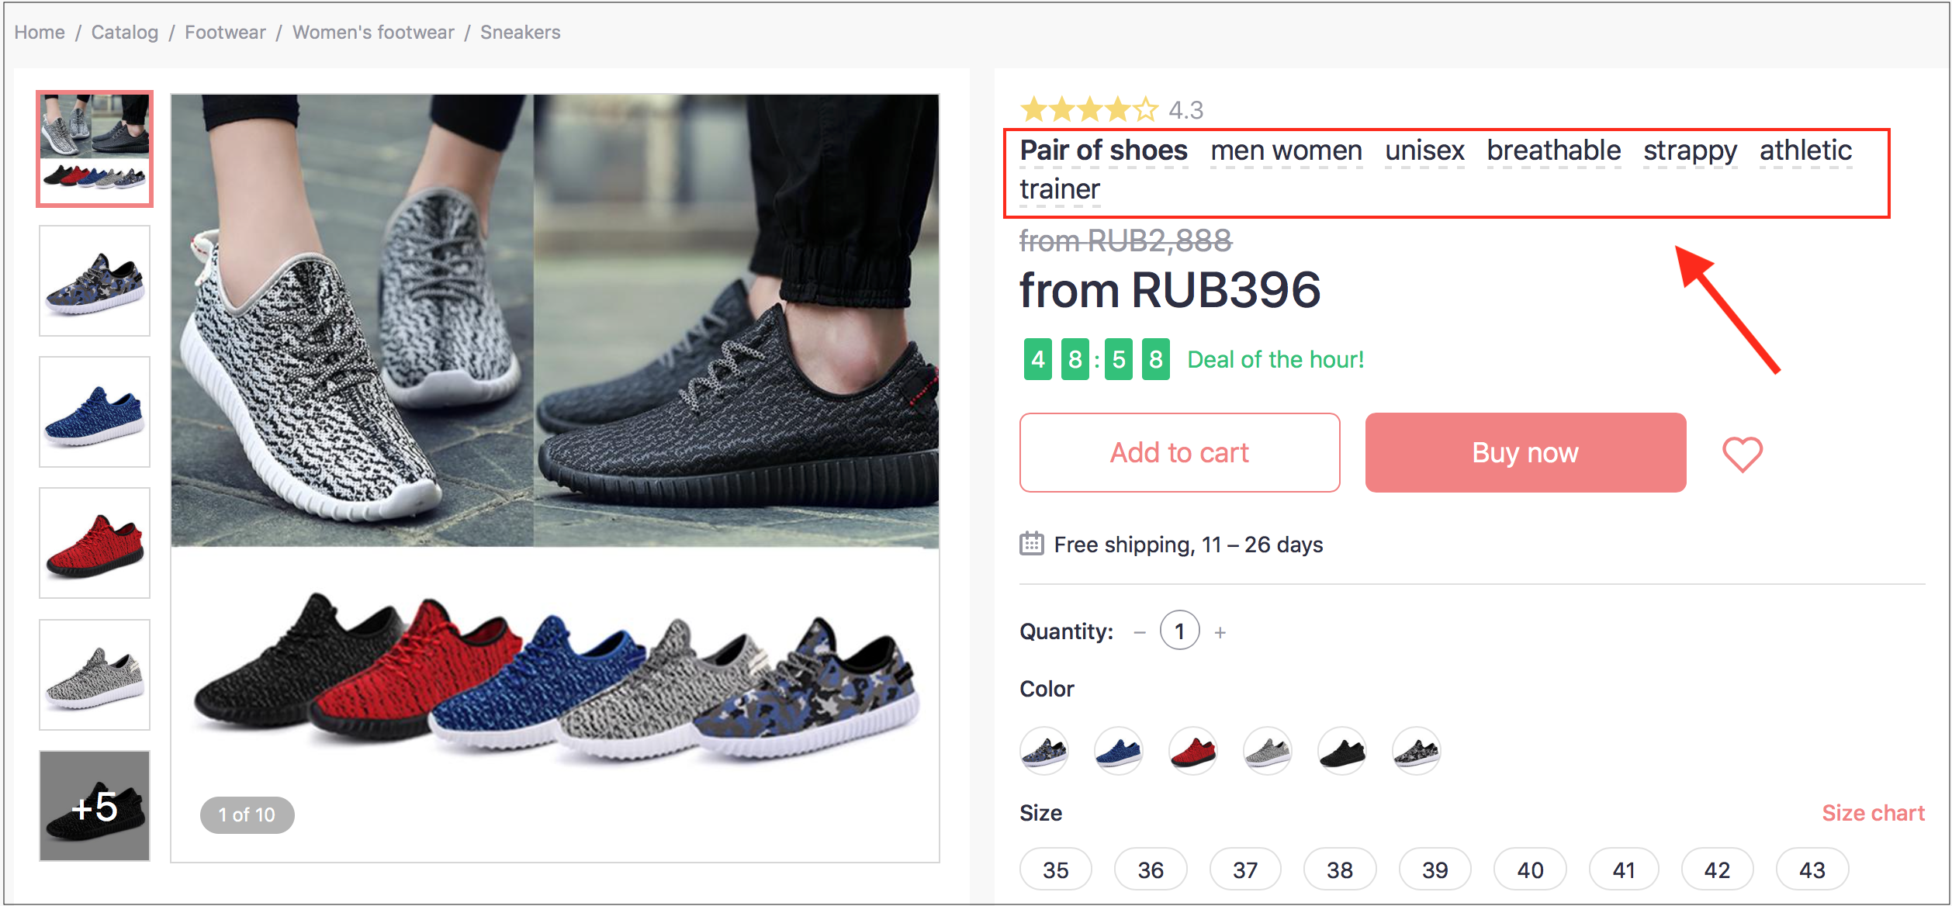Choose the blue color variant

pos(1118,751)
